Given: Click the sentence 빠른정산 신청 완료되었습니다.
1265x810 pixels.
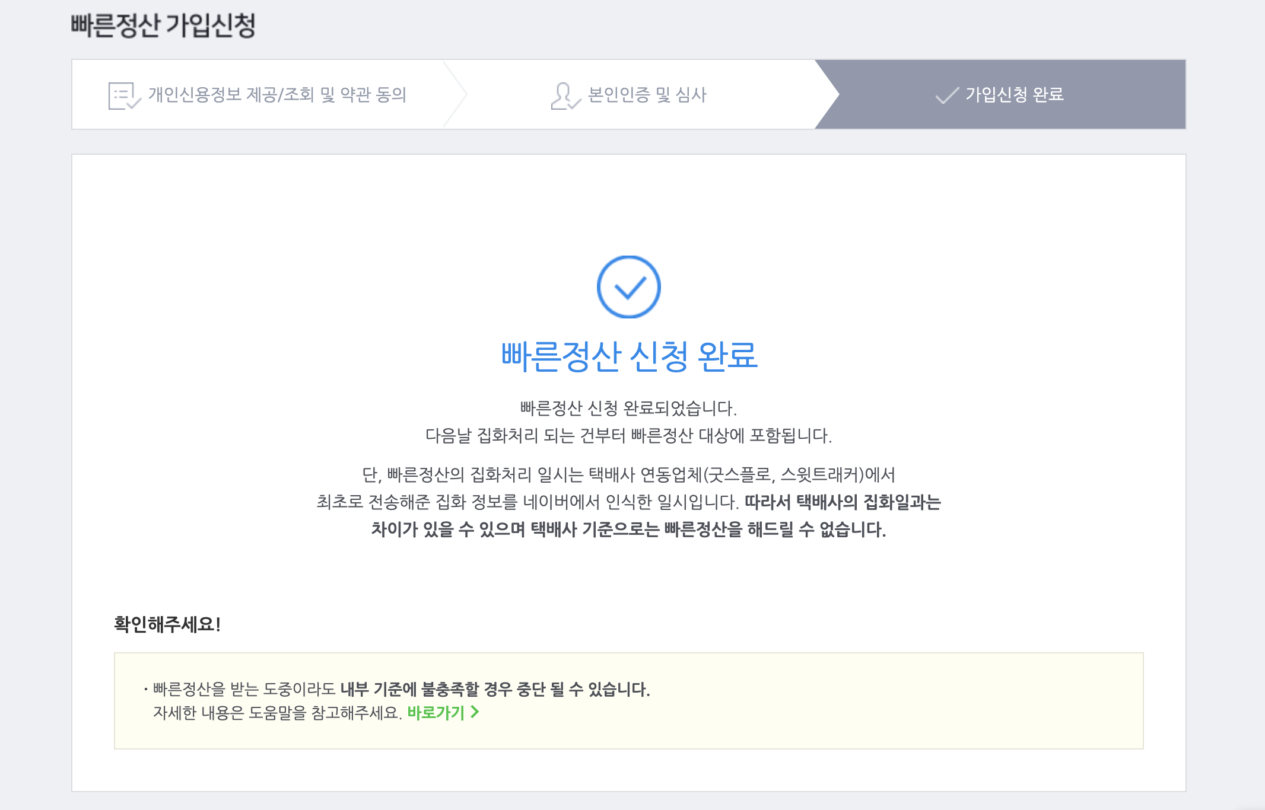Looking at the screenshot, I should 628,408.
